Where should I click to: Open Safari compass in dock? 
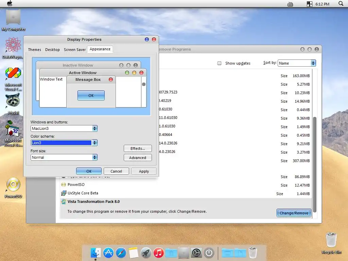pyautogui.click(x=121, y=253)
